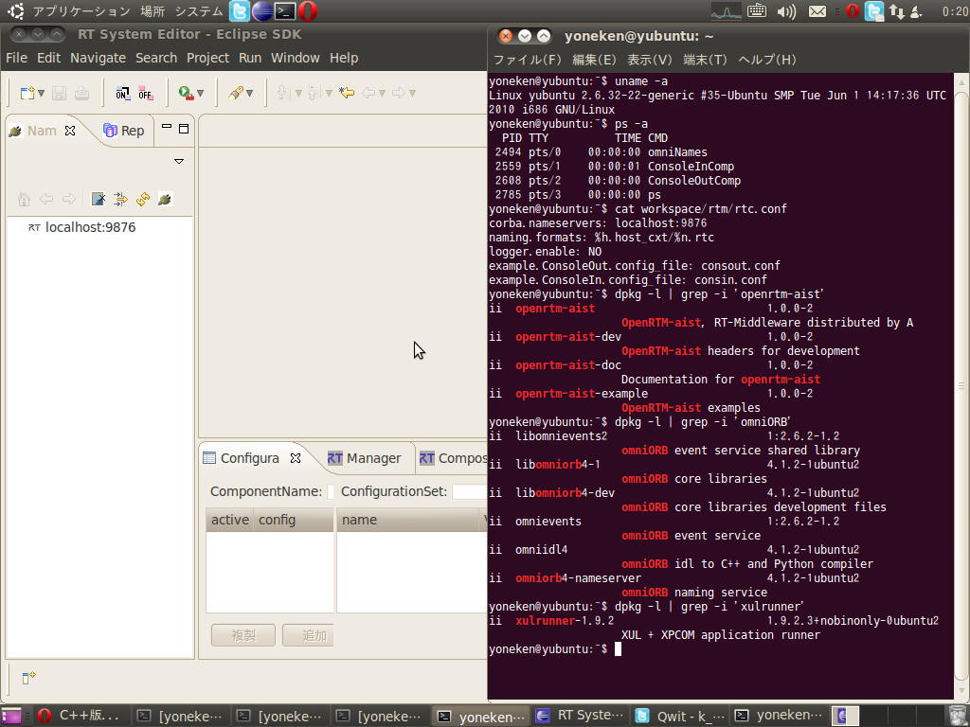Open the Previous Annotation dropdown arrow
970x727 pixels.
(329, 94)
